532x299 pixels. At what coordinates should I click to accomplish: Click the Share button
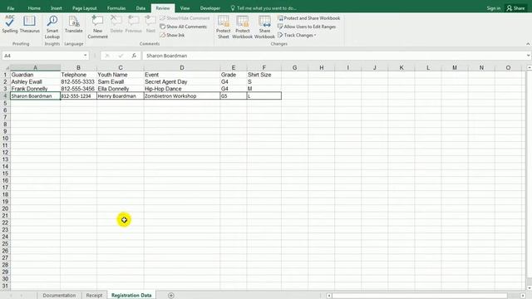pyautogui.click(x=515, y=8)
